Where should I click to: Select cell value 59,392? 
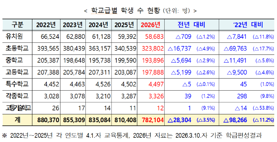[127, 37]
